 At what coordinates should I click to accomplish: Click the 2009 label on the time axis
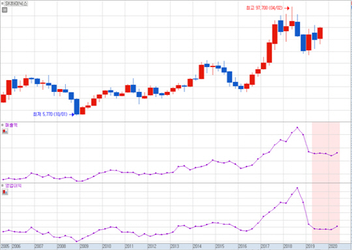(84, 246)
